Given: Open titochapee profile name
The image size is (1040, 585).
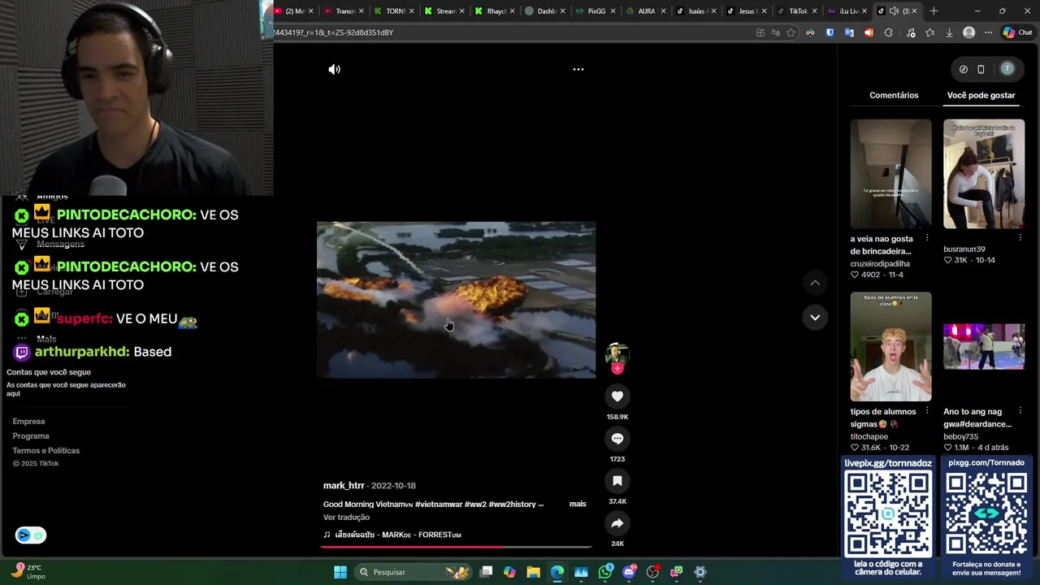Looking at the screenshot, I should pyautogui.click(x=869, y=437).
